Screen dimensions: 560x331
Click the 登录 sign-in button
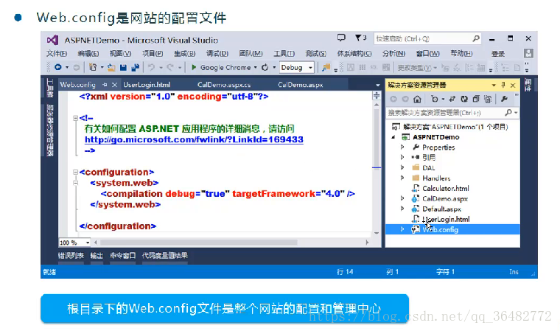(498, 54)
